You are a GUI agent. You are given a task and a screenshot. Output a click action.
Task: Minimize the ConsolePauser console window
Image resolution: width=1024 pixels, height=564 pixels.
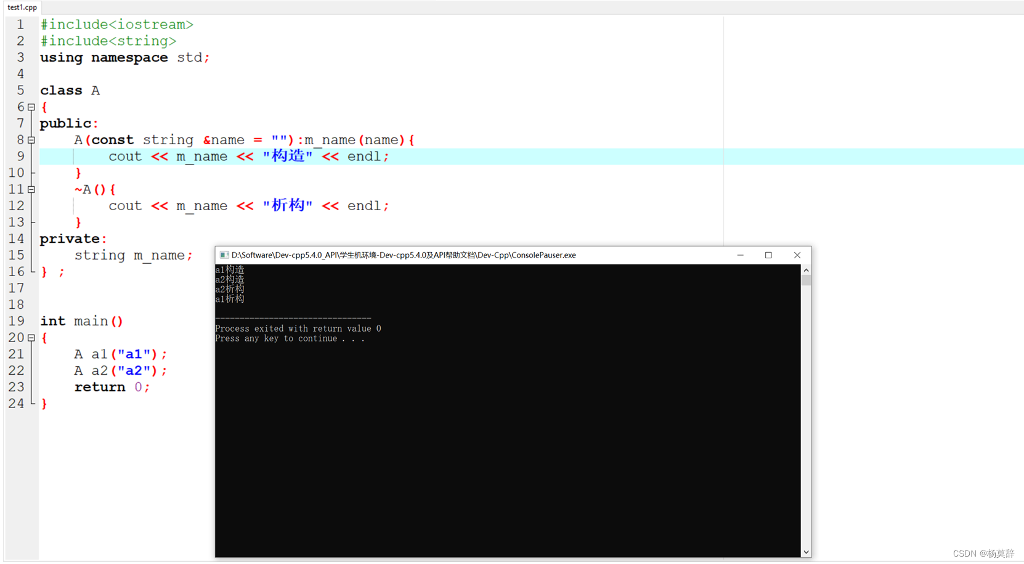[x=741, y=255]
